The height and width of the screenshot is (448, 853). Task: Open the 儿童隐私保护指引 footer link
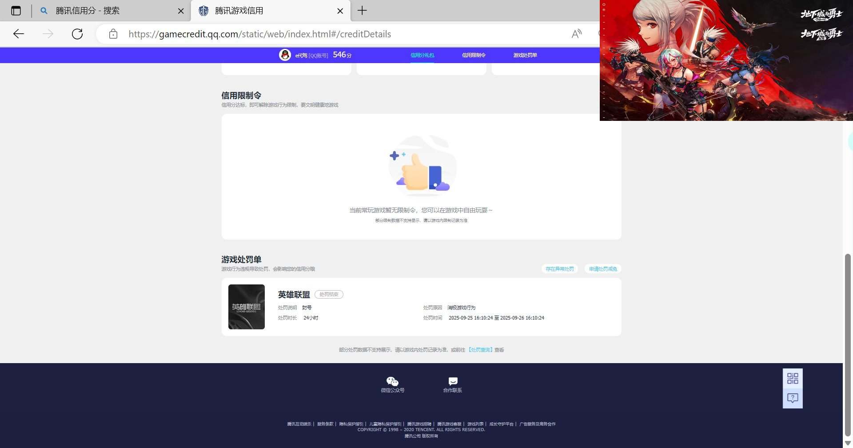click(x=385, y=424)
